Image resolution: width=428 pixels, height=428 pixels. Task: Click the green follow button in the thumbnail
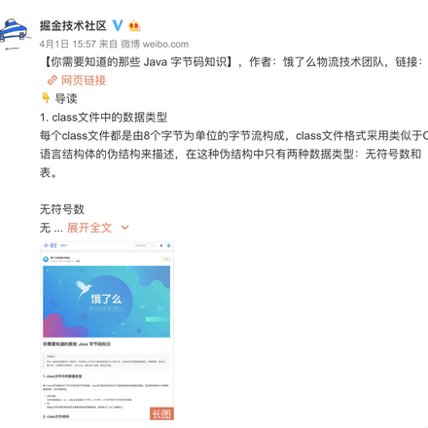pyautogui.click(x=166, y=259)
